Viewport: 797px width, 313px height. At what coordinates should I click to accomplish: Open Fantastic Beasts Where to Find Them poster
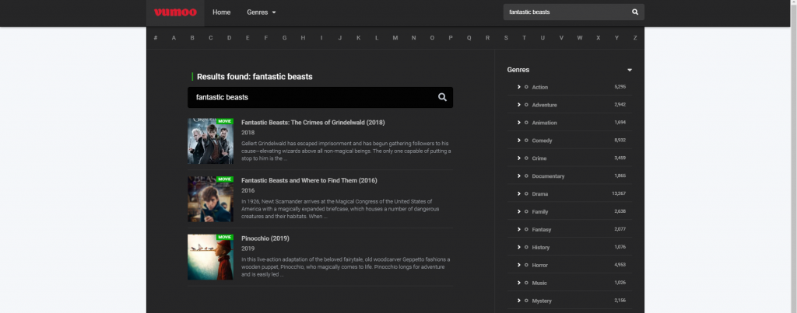210,199
